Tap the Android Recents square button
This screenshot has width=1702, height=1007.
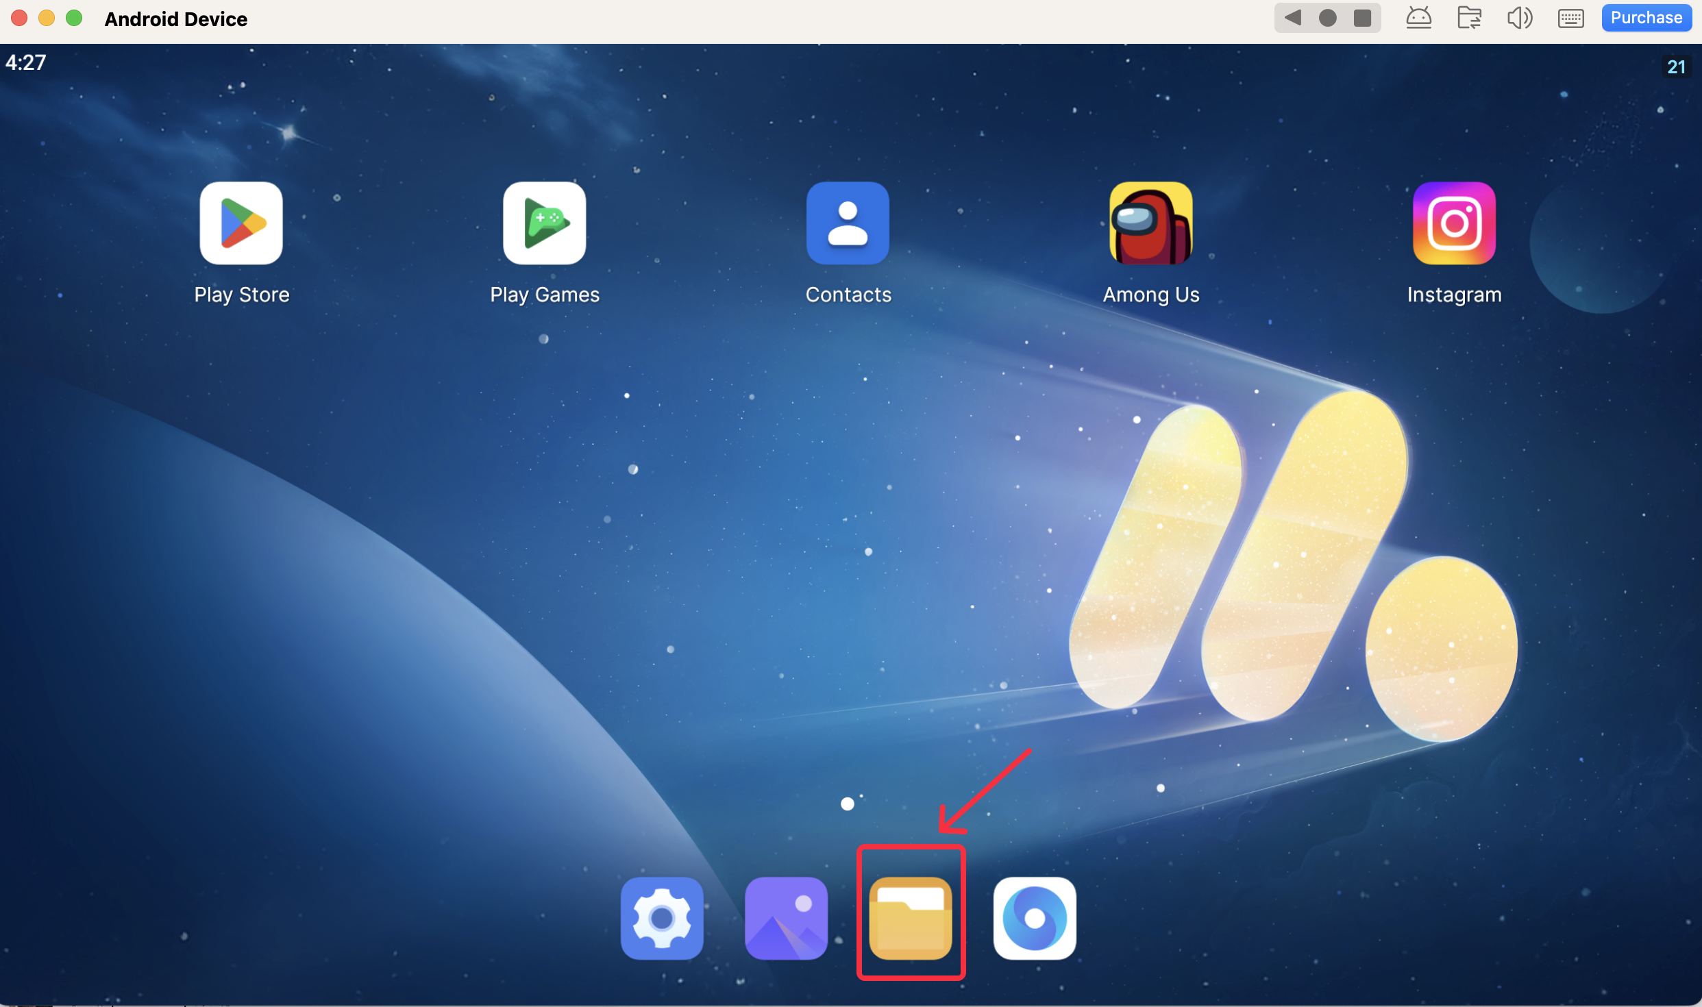(x=1362, y=18)
